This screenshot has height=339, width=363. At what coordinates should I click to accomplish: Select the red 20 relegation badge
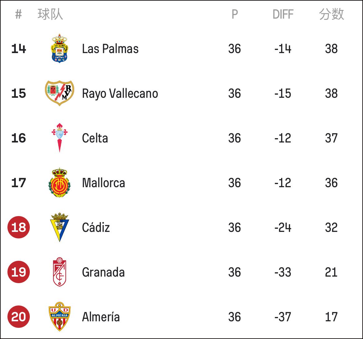point(19,317)
